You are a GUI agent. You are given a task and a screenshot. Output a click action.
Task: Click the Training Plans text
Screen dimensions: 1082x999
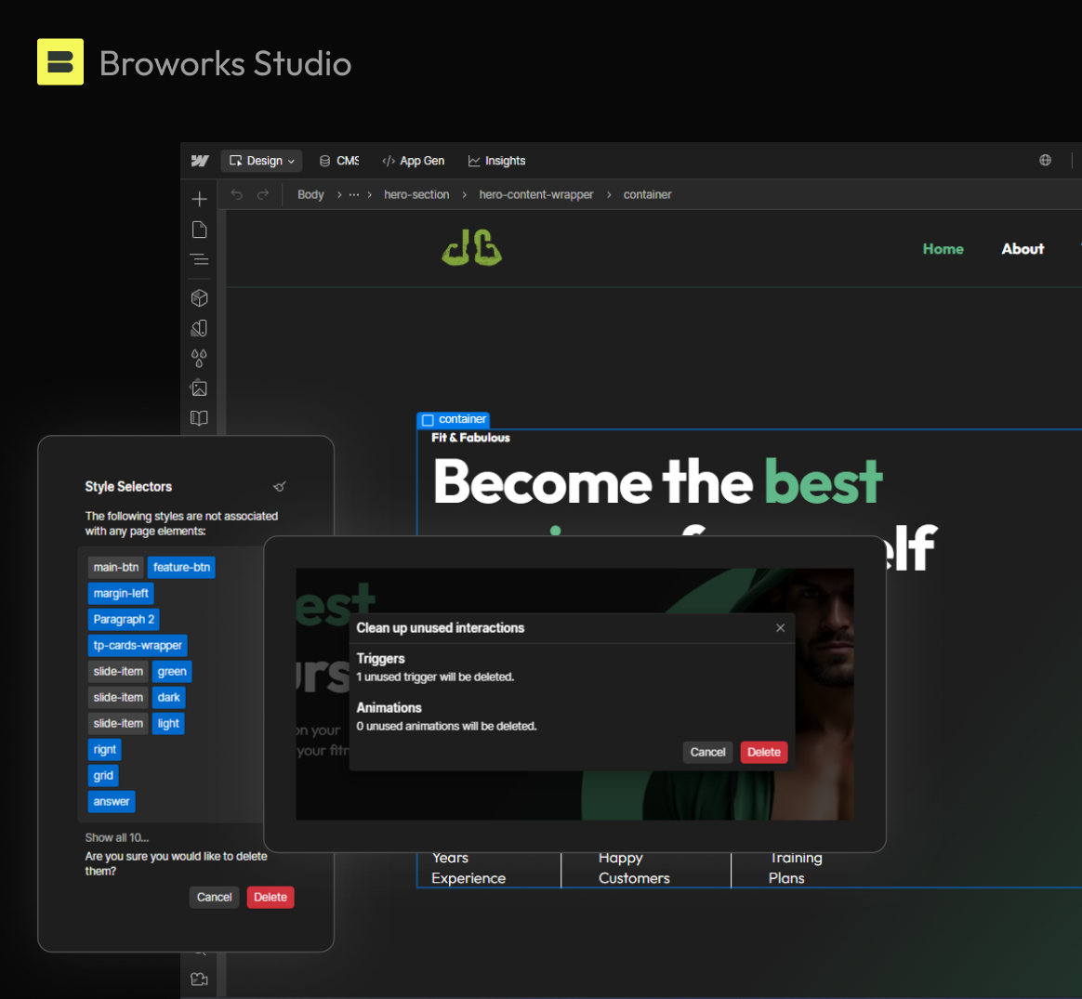point(796,868)
